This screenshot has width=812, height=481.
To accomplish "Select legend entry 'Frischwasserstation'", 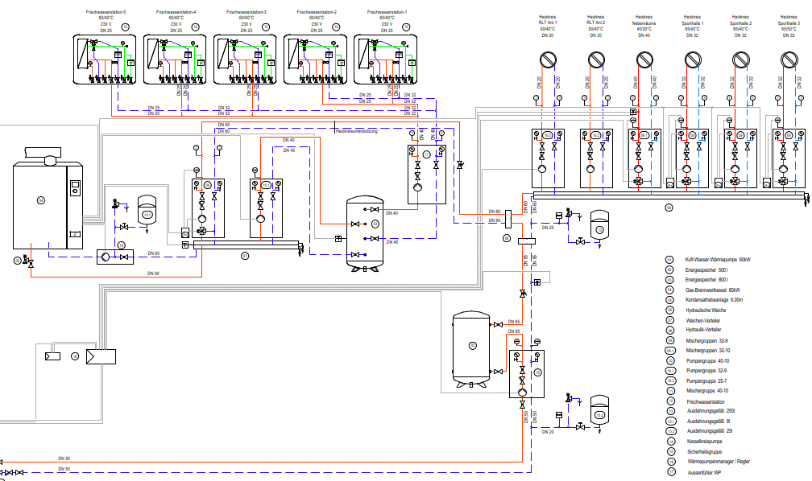I will pos(706,402).
